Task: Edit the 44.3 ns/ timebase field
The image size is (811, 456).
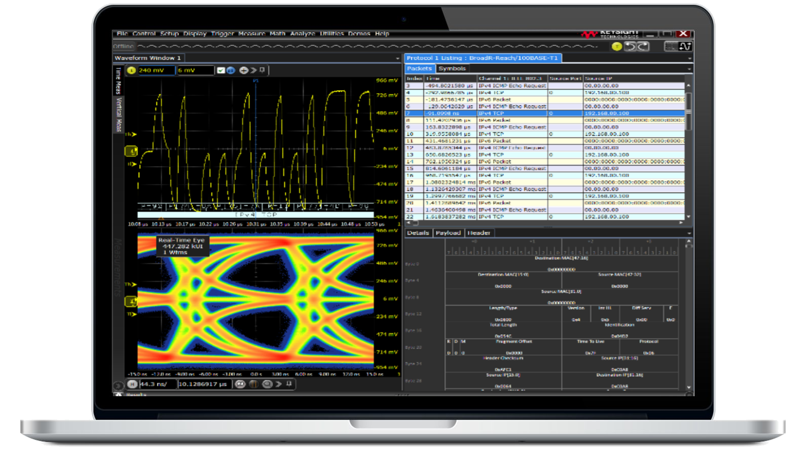Action: click(x=158, y=384)
